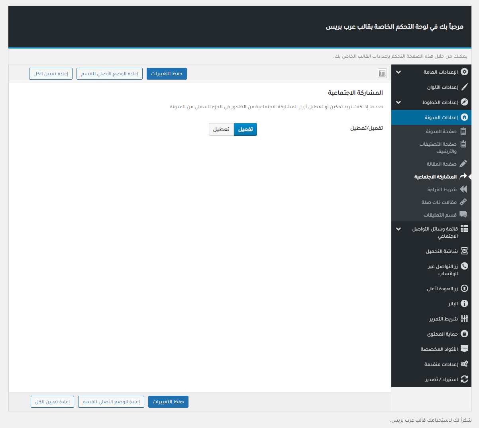The width and height of the screenshot is (479, 428).
Task: Click the Back to Top arrow icon
Action: [464, 289]
